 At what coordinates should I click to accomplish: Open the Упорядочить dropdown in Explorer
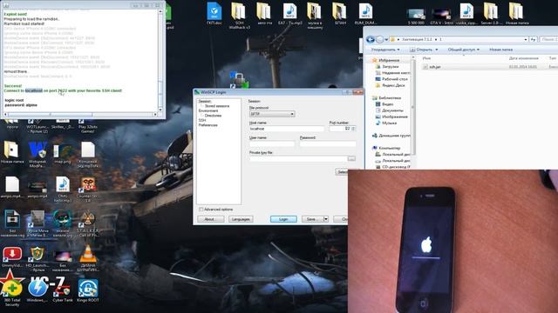[x=385, y=50]
